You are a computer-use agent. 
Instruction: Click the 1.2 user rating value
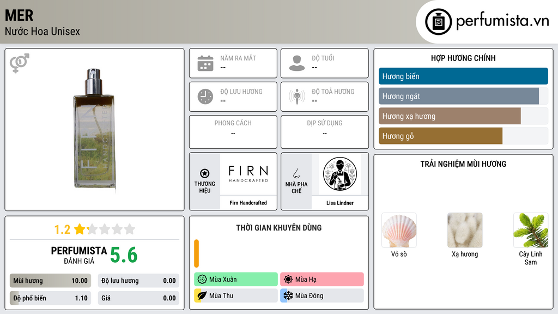pyautogui.click(x=62, y=230)
